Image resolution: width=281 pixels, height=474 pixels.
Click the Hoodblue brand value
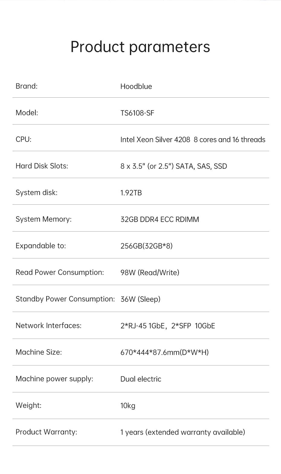click(136, 86)
